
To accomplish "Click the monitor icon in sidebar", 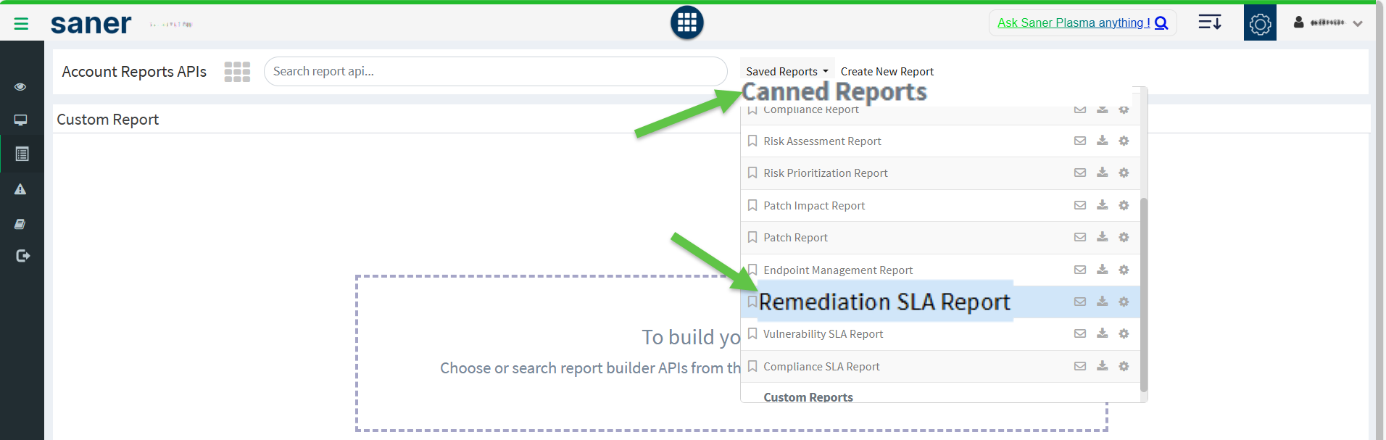I will pyautogui.click(x=20, y=120).
